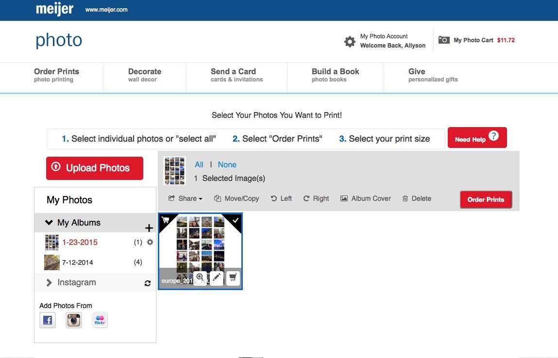Open the Share dropdown
This screenshot has width=558, height=358.
click(x=185, y=198)
